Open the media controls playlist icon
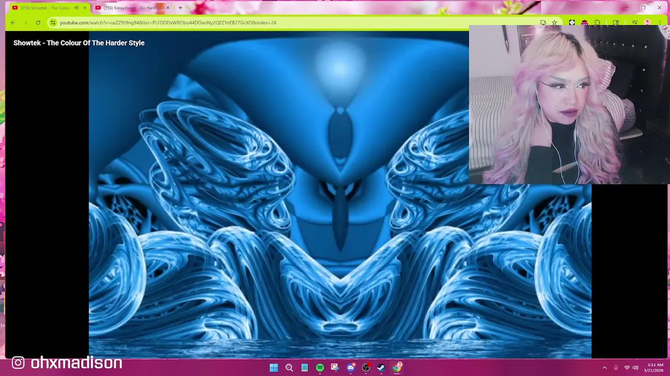This screenshot has height=376, width=670. click(x=634, y=22)
